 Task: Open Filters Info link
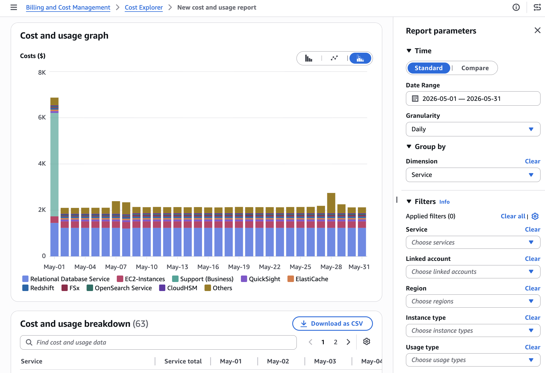pyautogui.click(x=444, y=202)
